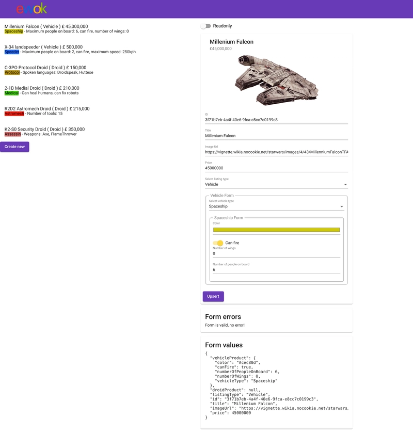
Task: Click the Upsert button
Action: tap(213, 296)
